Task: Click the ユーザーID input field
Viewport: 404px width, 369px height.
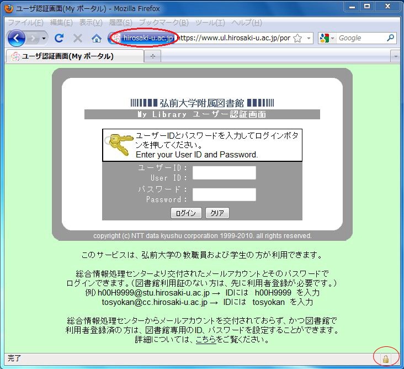Action: coord(224,173)
